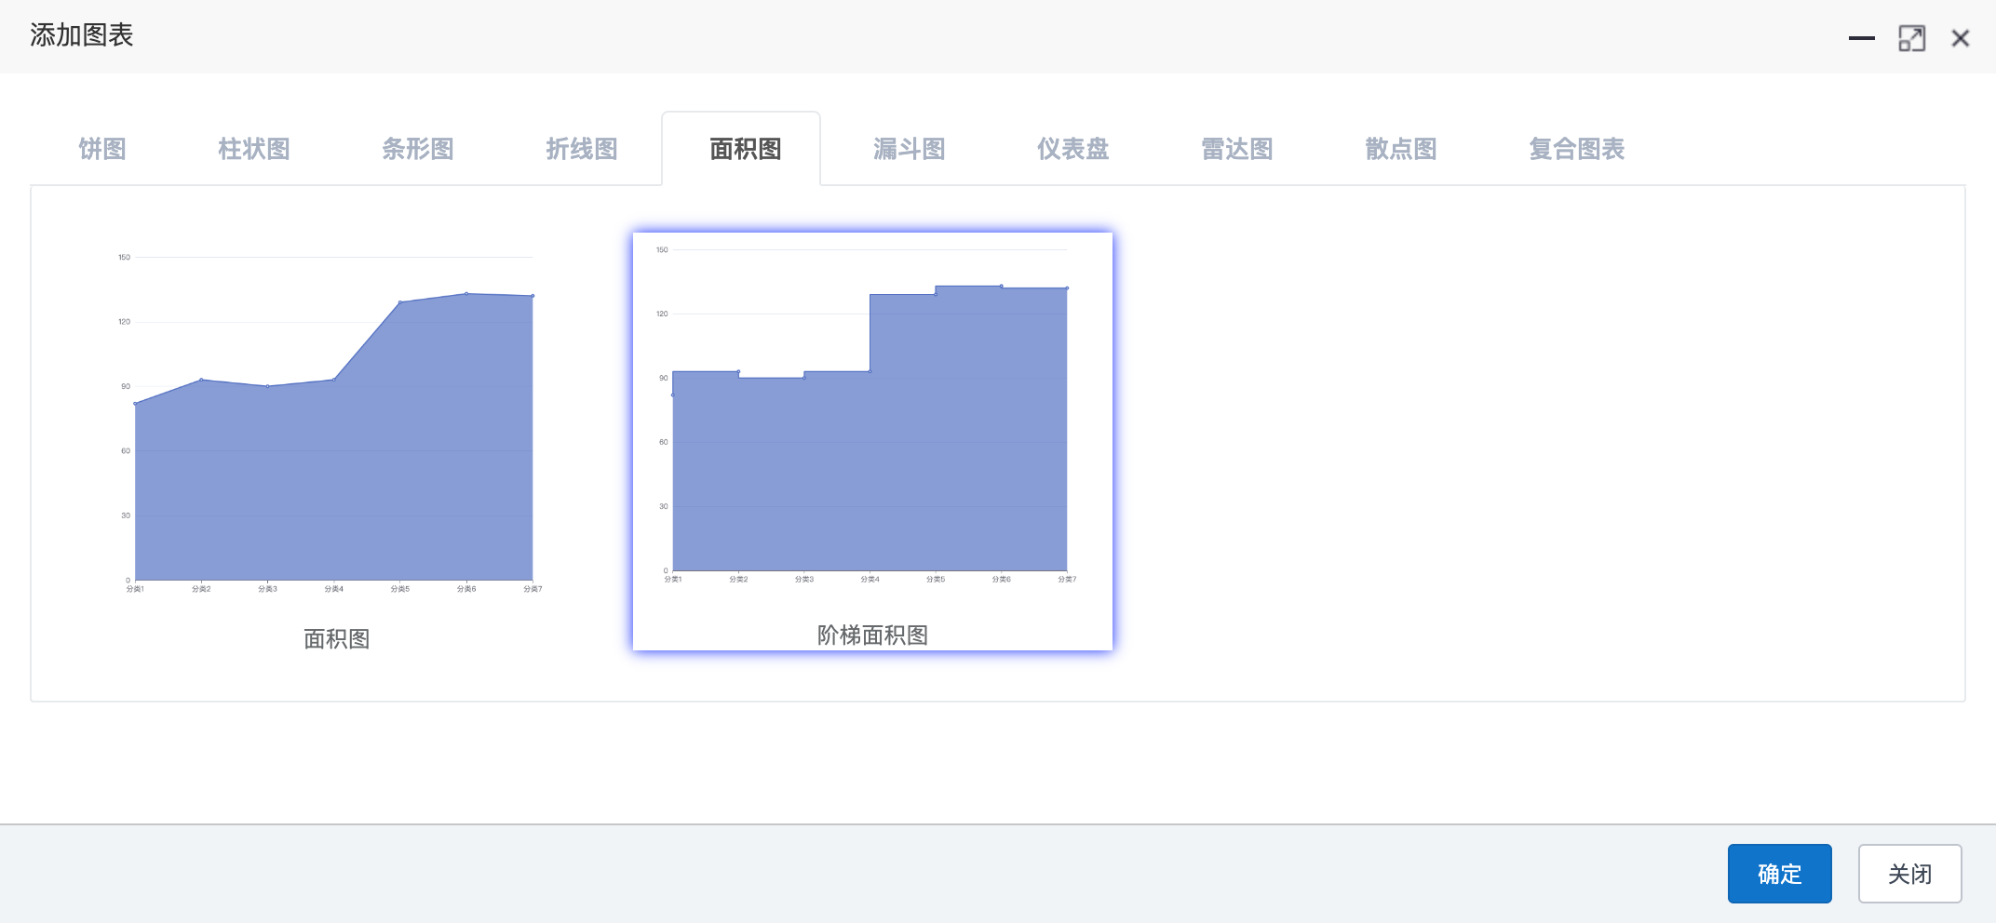Close the dialog with the X icon
The width and height of the screenshot is (1996, 923).
(1961, 38)
